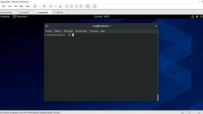Close the GNS3 VM tab
203x114 pixels.
67,12
